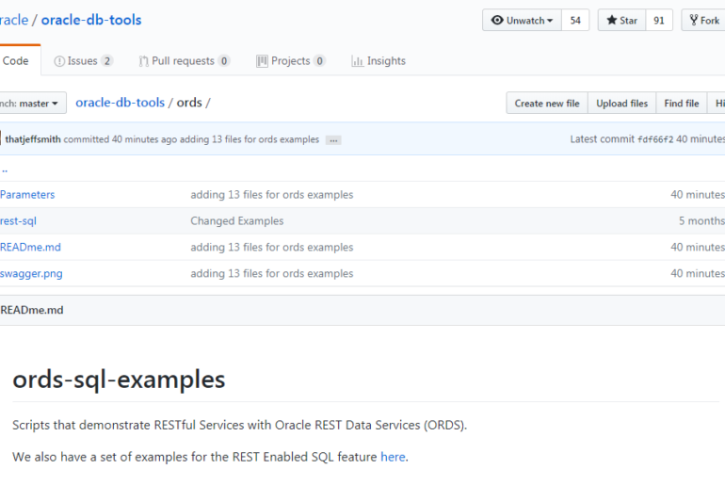Image resolution: width=725 pixels, height=485 pixels.
Task: Click the 5 months timestamp
Action: click(701, 221)
